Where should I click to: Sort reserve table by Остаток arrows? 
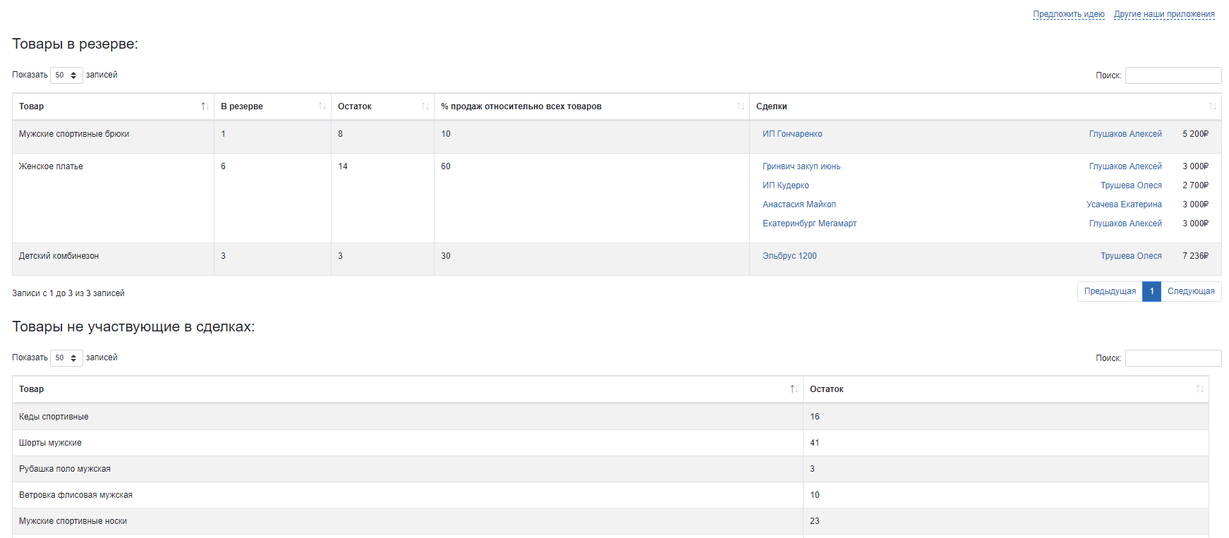coord(425,106)
